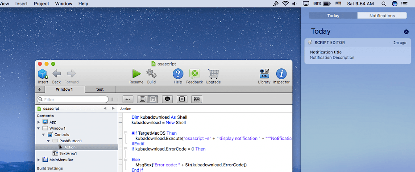Select the Action event row
Image resolution: width=415 pixels, height=172 pixels.
76,147
